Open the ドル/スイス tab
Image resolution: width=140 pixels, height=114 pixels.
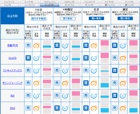click(x=9, y=2)
